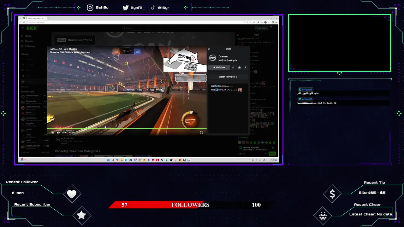
Task: Open recommended channel Pinkyuwu
Action: [x=34, y=124]
